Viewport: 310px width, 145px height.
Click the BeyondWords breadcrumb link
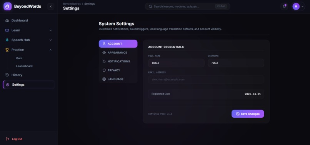pos(72,4)
